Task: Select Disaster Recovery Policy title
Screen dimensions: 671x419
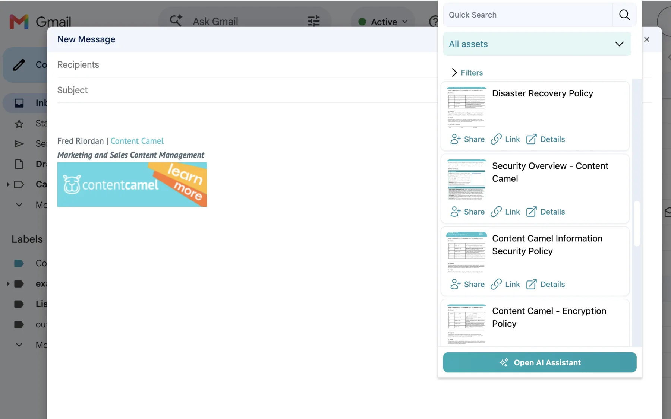Action: (x=542, y=93)
